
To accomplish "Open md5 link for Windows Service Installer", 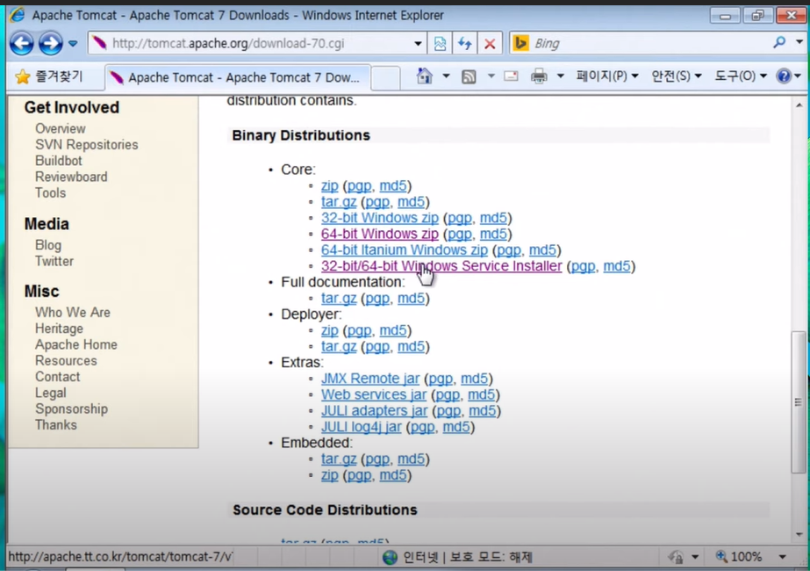I will tap(617, 266).
